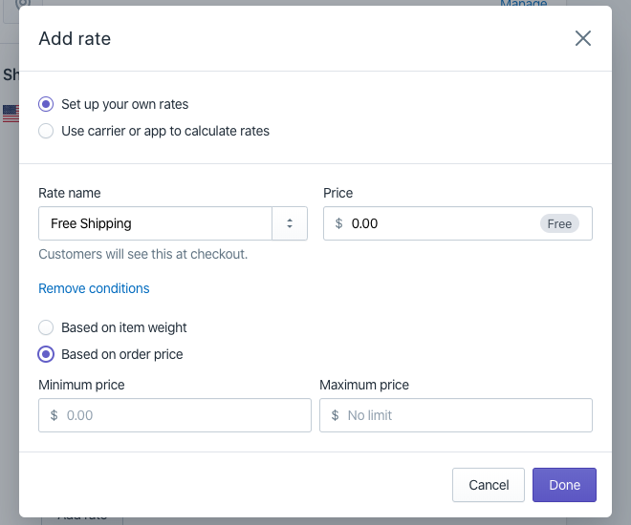Click the Remove conditions link
Image resolution: width=631 pixels, height=525 pixels.
(94, 288)
